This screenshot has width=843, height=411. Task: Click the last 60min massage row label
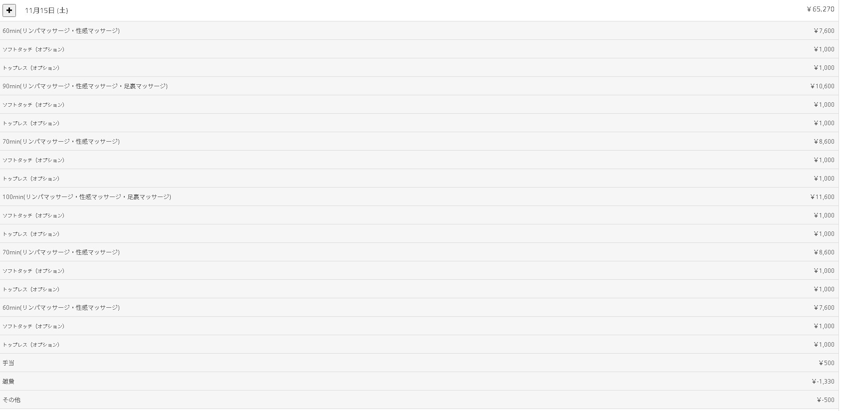(x=61, y=308)
